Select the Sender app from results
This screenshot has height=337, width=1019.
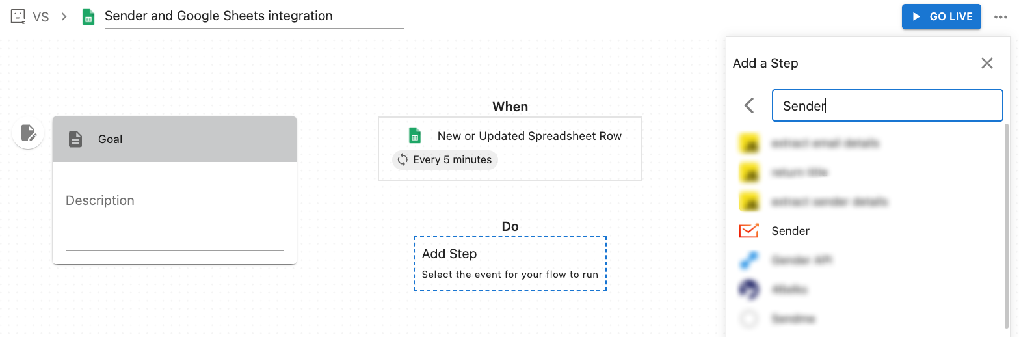click(790, 231)
